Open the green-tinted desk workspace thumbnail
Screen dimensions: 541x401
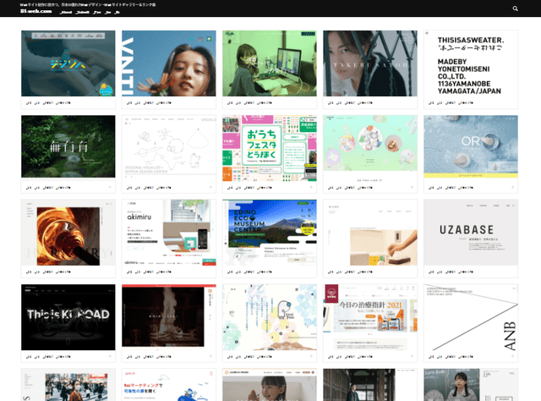pyautogui.click(x=270, y=63)
